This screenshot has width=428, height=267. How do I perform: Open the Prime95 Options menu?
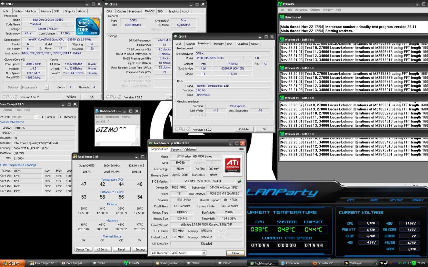tap(315, 10)
